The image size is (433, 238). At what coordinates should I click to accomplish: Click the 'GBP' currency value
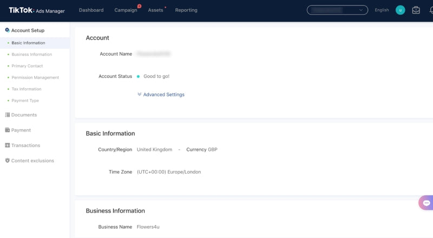coord(213,149)
